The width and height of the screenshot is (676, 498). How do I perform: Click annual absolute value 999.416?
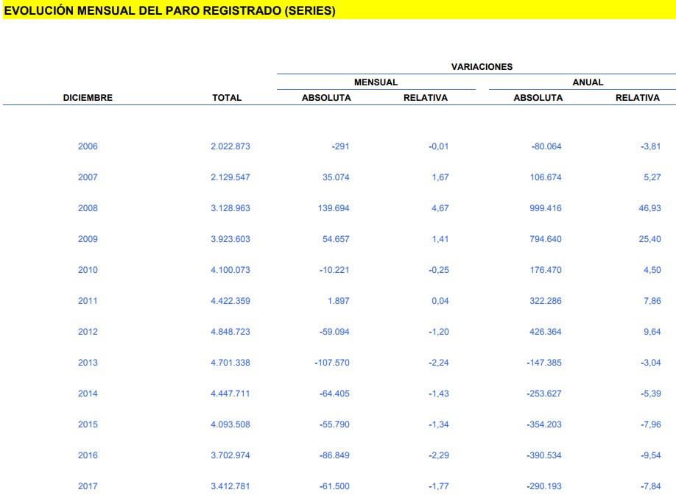[x=546, y=208]
